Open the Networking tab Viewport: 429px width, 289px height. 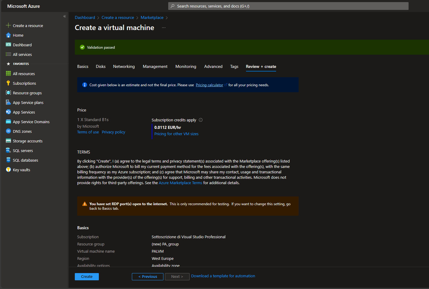pos(124,66)
